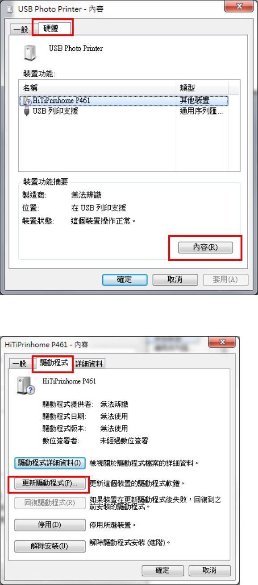Click the 停用(D) button
258x585 pixels.
pos(50,525)
